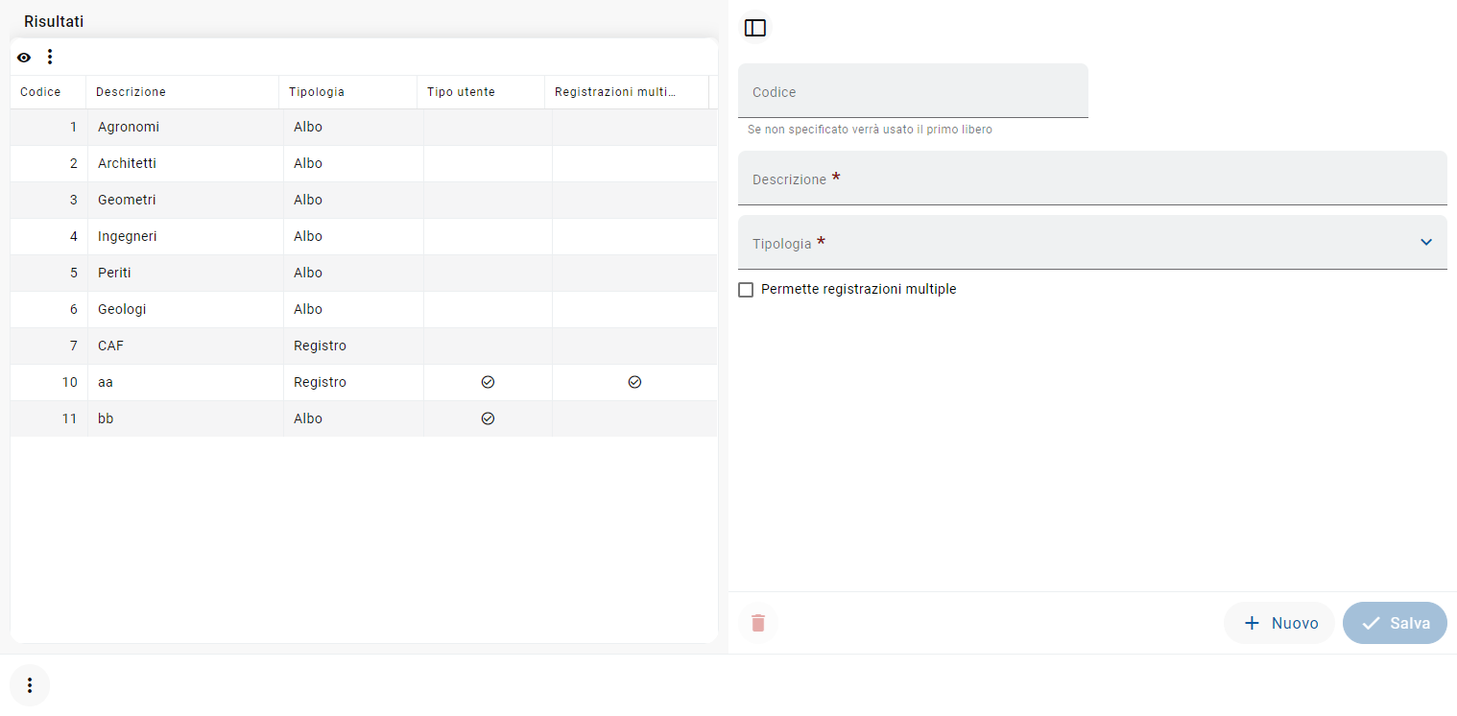Select the Ingegneri row
Image resolution: width=1457 pixels, height=716 pixels.
[364, 236]
